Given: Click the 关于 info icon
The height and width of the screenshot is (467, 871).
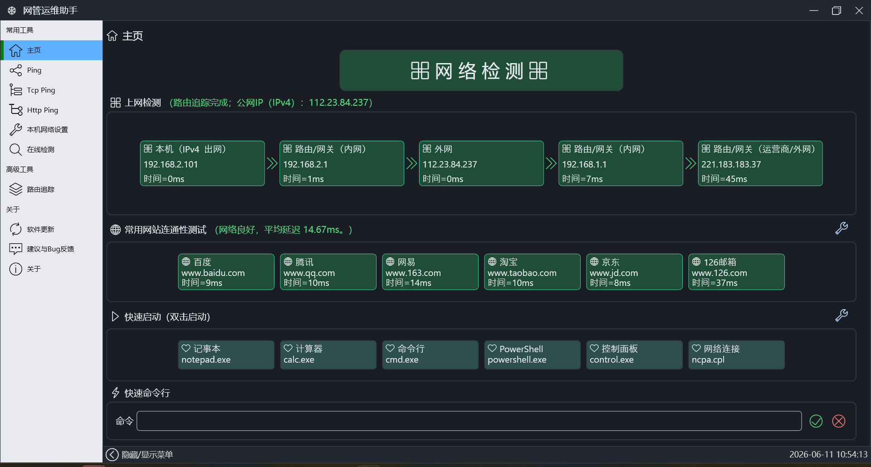Looking at the screenshot, I should coord(16,269).
